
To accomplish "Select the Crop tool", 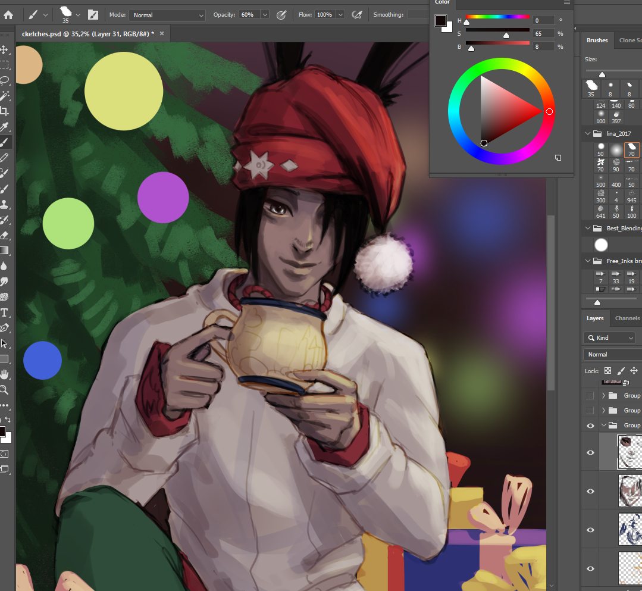I will (x=4, y=111).
